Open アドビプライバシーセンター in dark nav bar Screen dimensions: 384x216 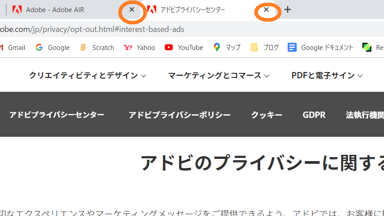(x=57, y=115)
